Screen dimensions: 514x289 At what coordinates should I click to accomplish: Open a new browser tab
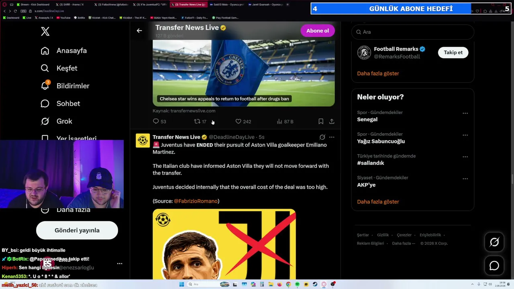click(288, 5)
